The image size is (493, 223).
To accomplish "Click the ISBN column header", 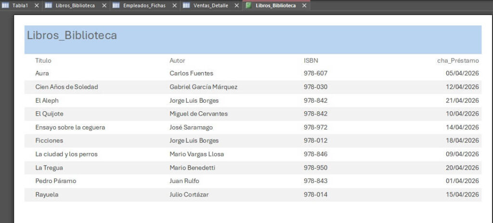I will tap(311, 60).
